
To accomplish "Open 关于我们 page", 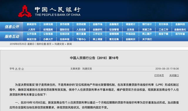I will pos(147,39).
